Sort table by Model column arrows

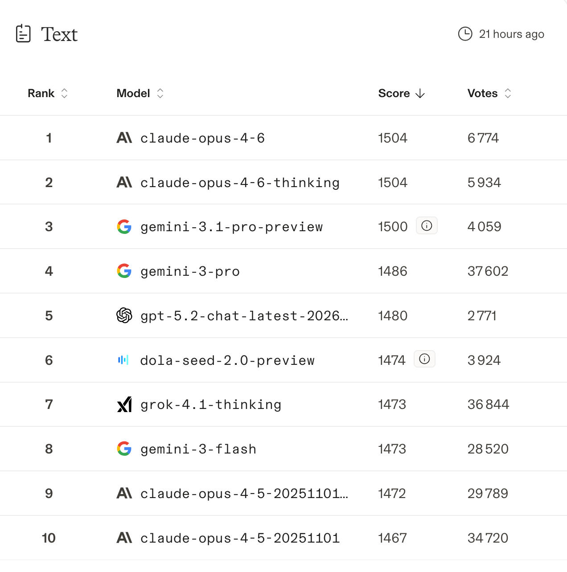(160, 93)
